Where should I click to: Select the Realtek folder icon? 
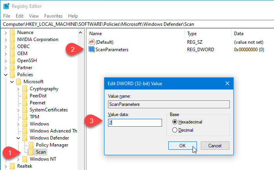12,166
